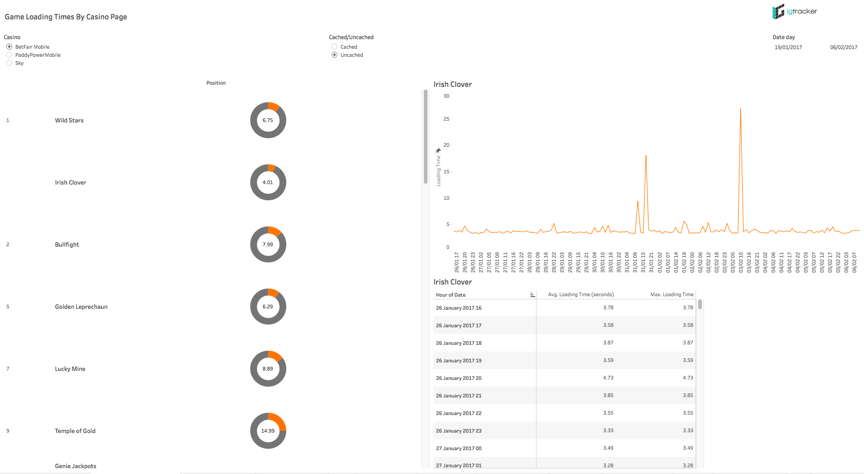Select the PaddyPowerMobile casino option
This screenshot has width=864, height=474.
click(x=9, y=55)
